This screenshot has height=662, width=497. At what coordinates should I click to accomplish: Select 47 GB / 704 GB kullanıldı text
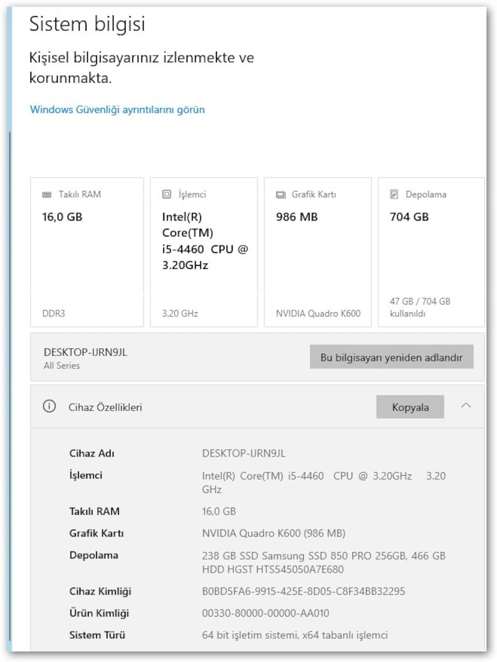(x=420, y=307)
